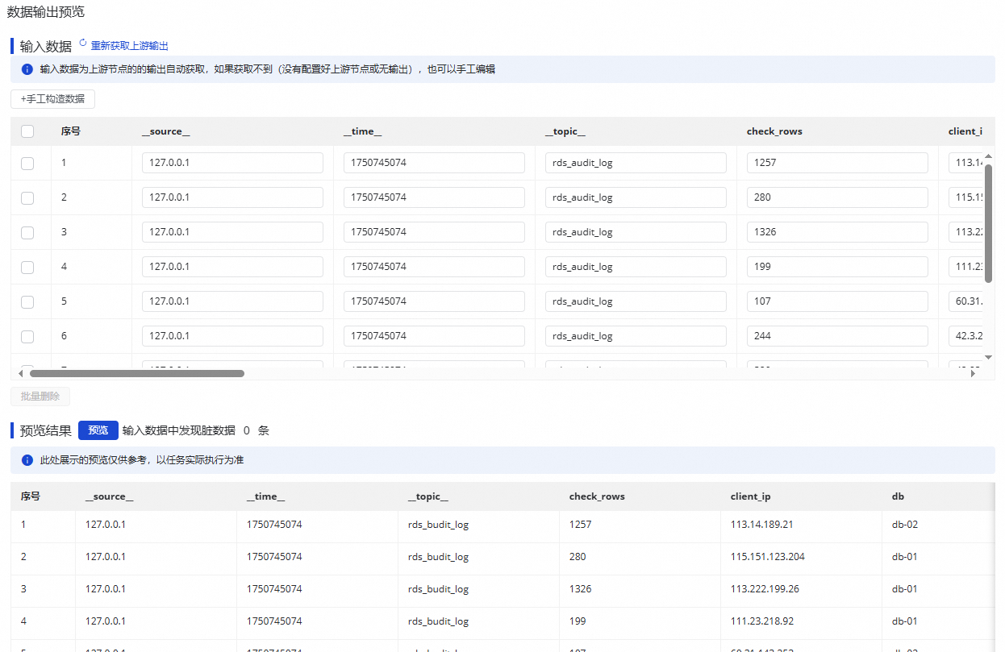
Task: Edit check_rows field containing 244
Action: coord(837,336)
